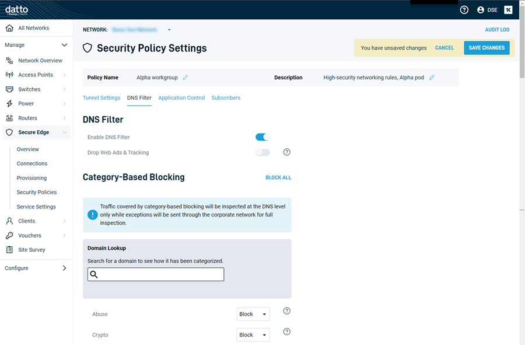The width and height of the screenshot is (525, 345).
Task: Open Access Points from the sidebar icon
Action: (9, 75)
